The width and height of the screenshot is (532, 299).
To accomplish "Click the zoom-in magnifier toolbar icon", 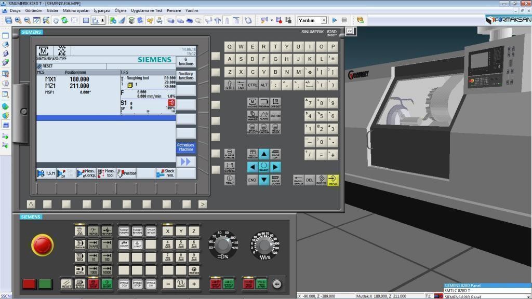I will click(x=18, y=20).
